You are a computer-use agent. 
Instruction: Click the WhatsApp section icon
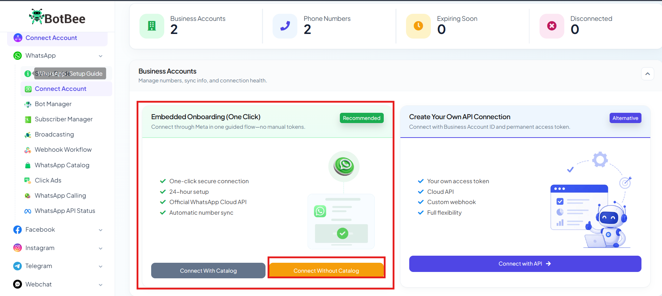17,56
